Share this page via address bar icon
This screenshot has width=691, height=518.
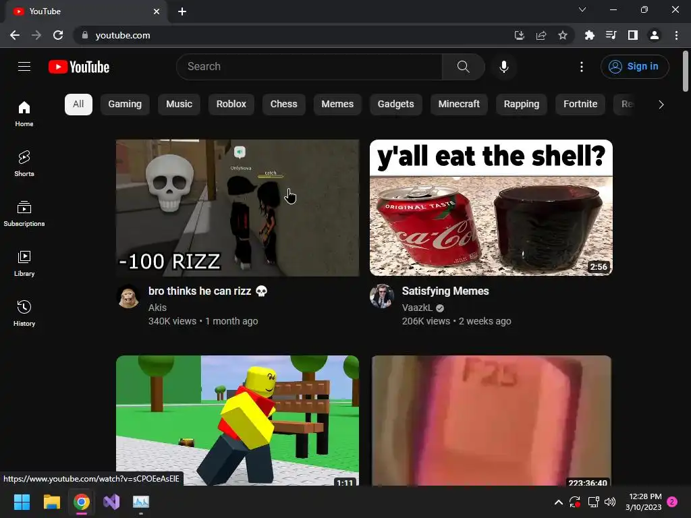(x=541, y=35)
